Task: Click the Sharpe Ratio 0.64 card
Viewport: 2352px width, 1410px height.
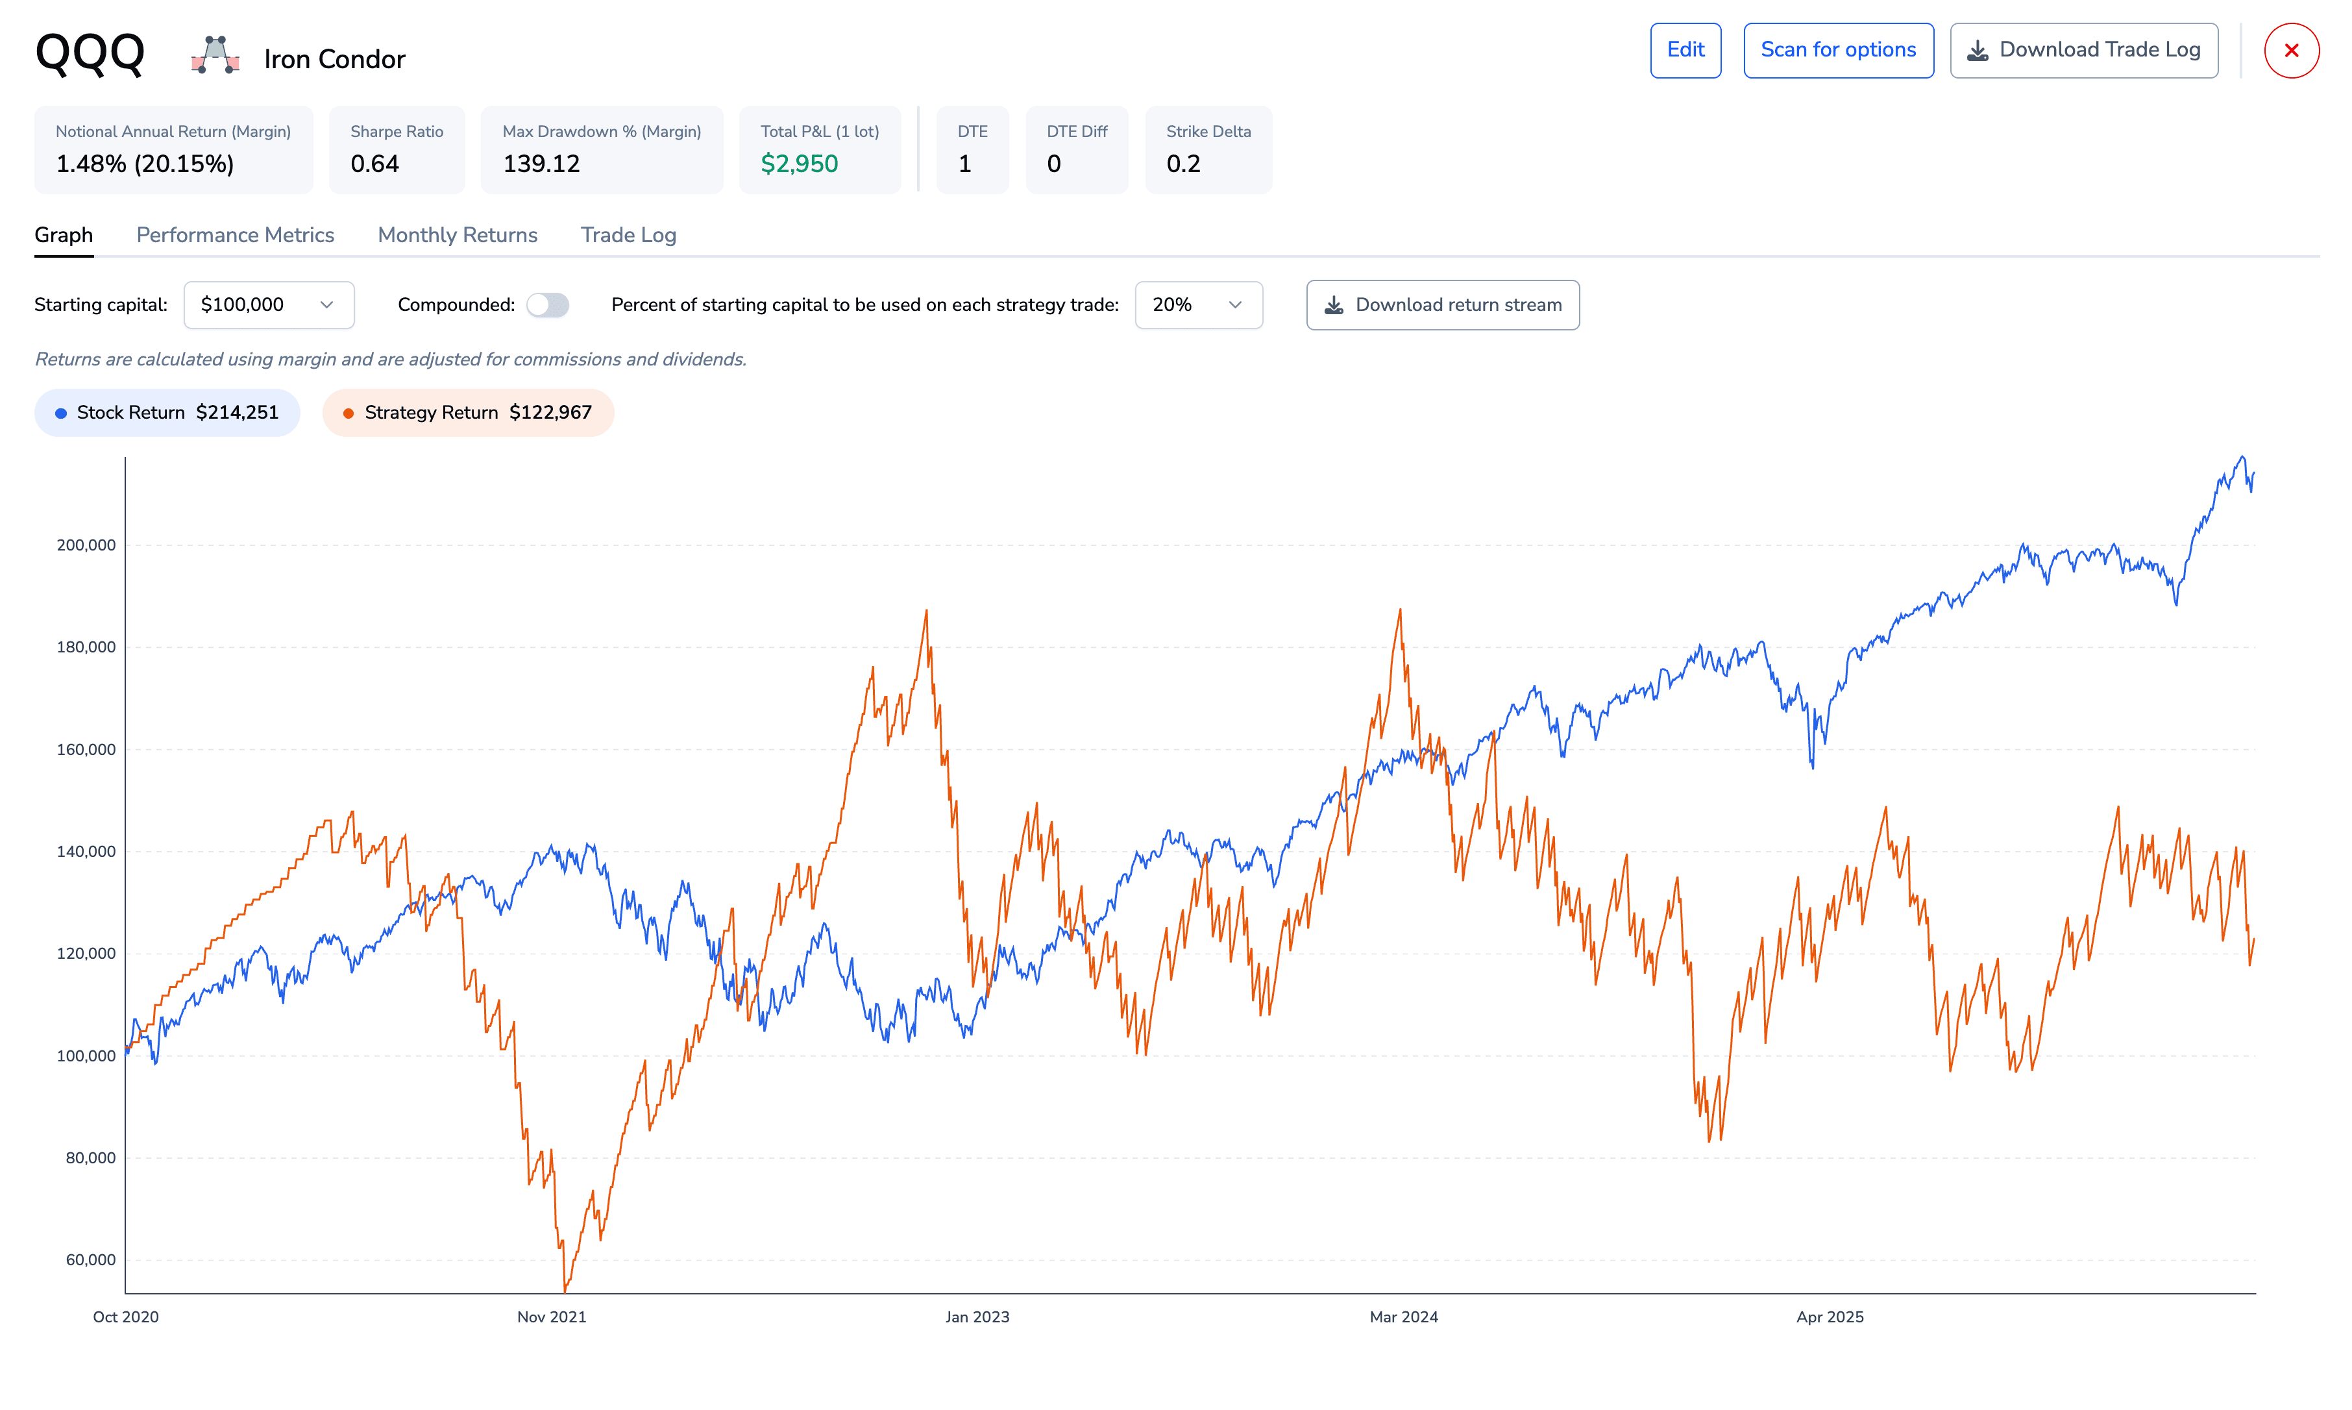Action: pyautogui.click(x=396, y=150)
